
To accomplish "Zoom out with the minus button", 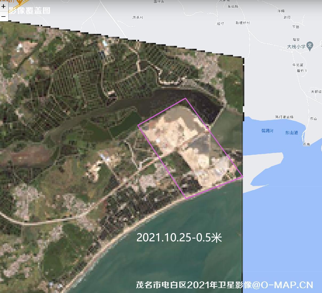I will pos(3,17).
